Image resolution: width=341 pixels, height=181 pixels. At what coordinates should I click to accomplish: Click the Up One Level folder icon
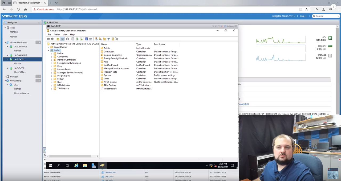coord(58,39)
